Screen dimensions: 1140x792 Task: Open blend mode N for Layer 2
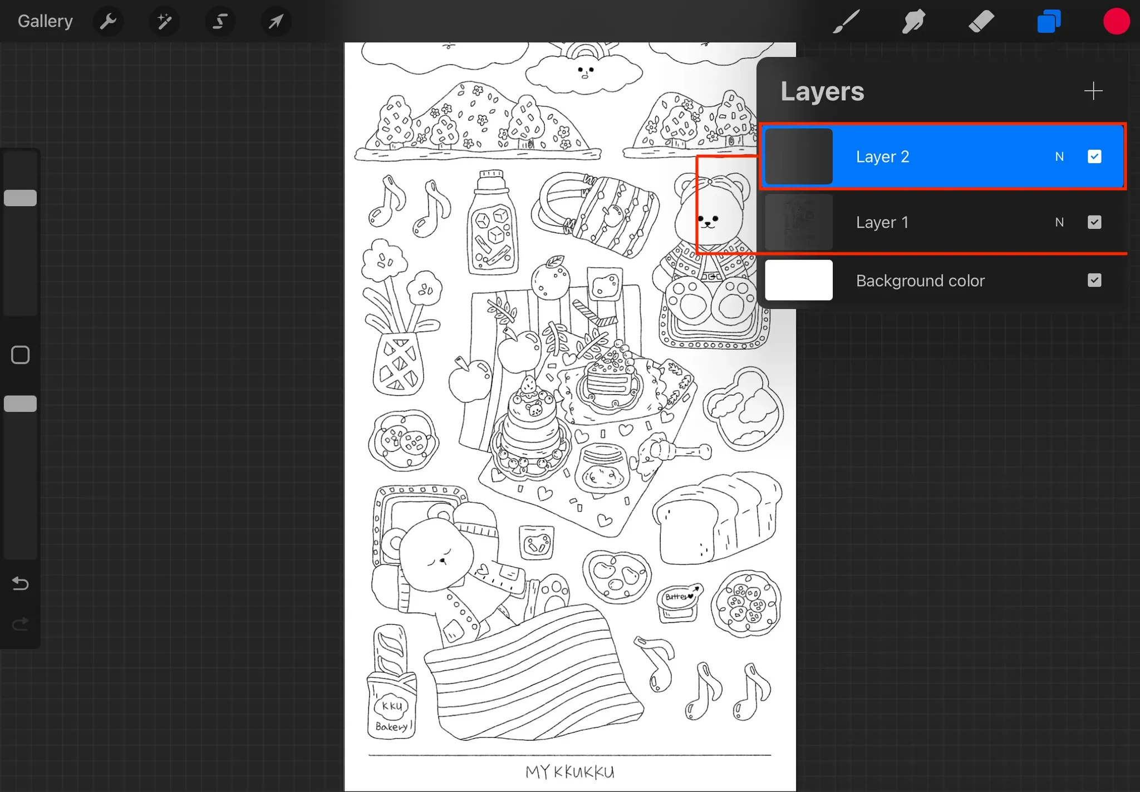(x=1059, y=156)
